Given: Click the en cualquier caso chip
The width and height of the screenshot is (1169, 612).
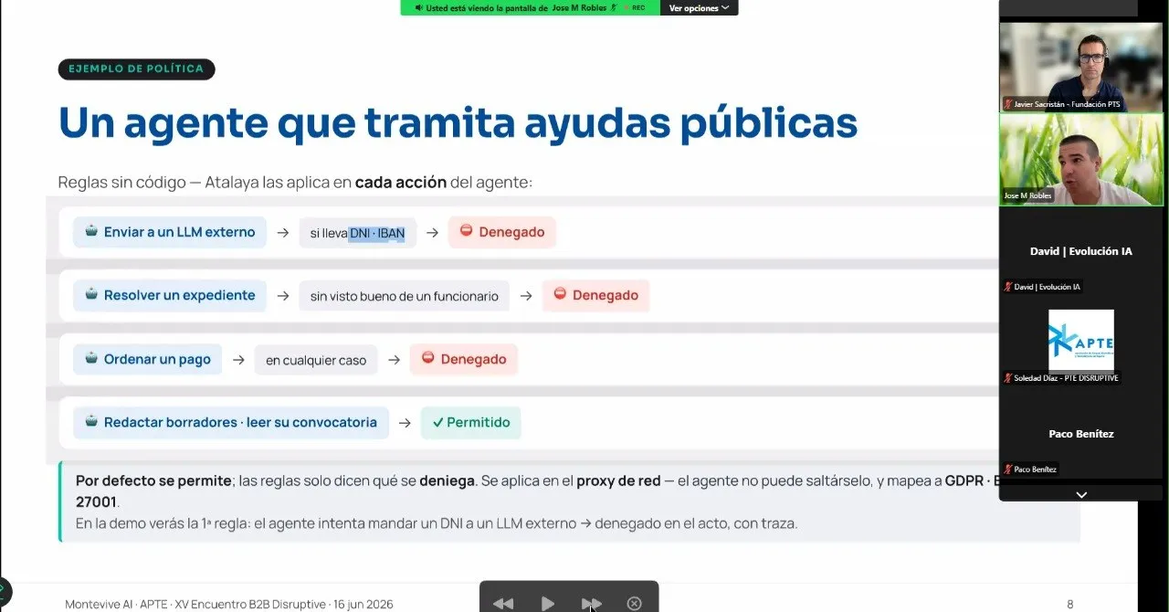Looking at the screenshot, I should coord(316,360).
